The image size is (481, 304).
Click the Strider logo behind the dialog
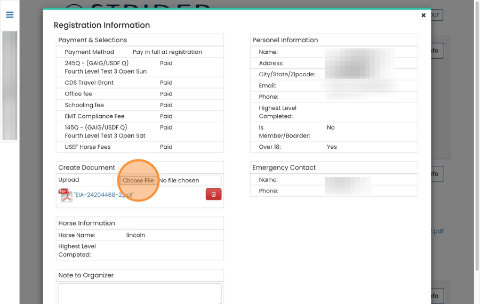click(139, 5)
